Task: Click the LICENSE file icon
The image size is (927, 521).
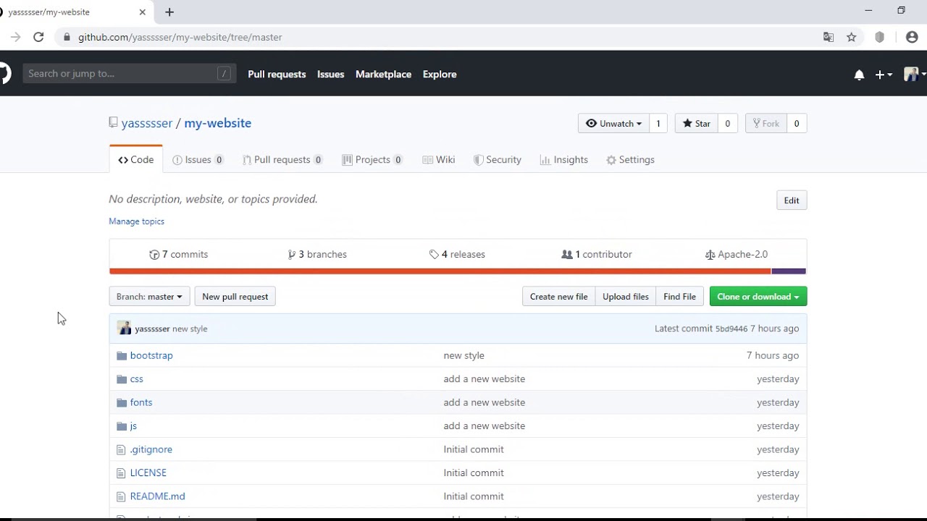Action: [121, 473]
